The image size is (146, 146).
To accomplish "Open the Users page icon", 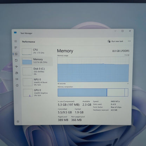I will coord(17,73).
